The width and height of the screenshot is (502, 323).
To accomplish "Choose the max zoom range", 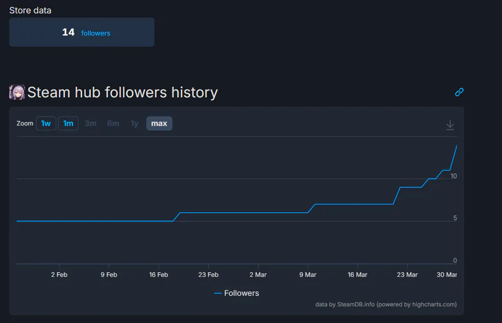I will click(159, 123).
